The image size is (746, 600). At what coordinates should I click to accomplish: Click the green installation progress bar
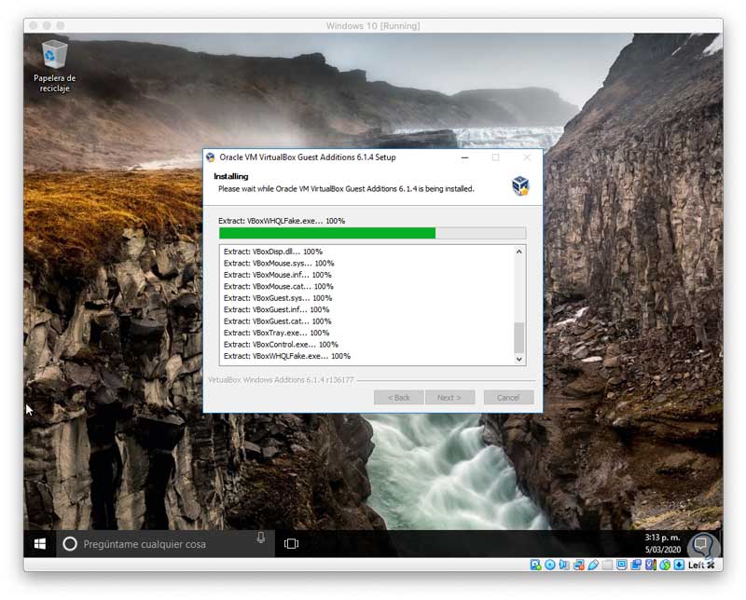coord(372,233)
